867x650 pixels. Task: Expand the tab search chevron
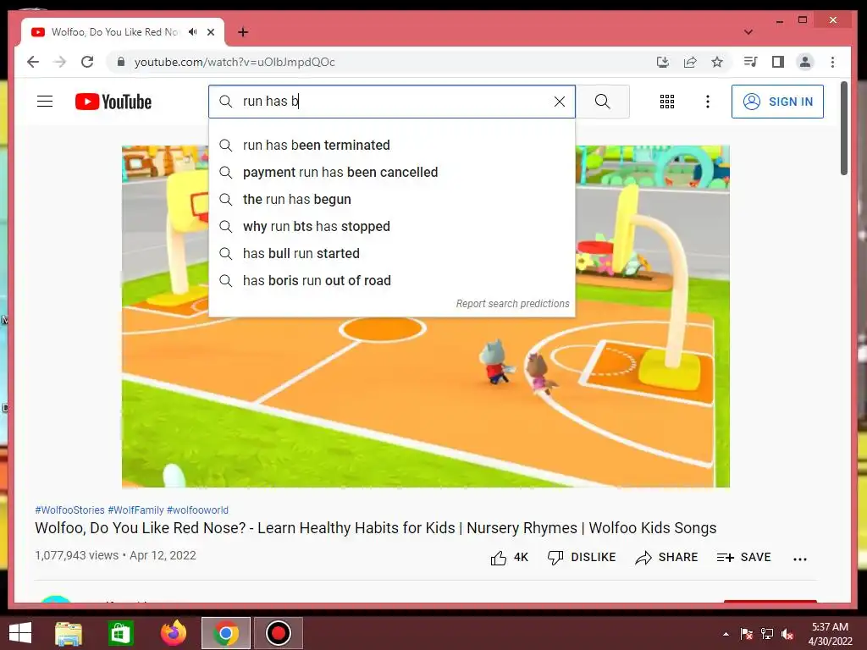tap(748, 32)
